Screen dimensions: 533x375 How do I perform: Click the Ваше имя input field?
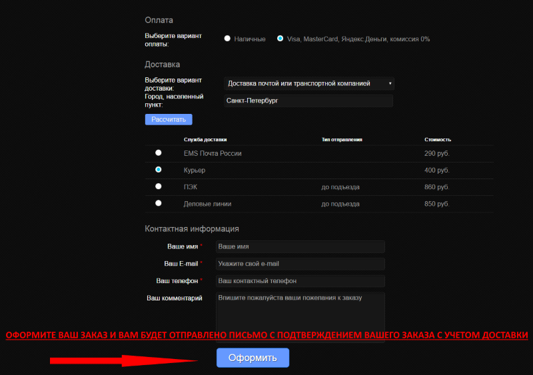tap(300, 247)
